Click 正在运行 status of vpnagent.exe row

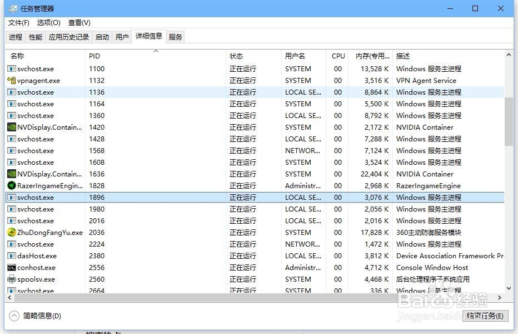coord(243,80)
